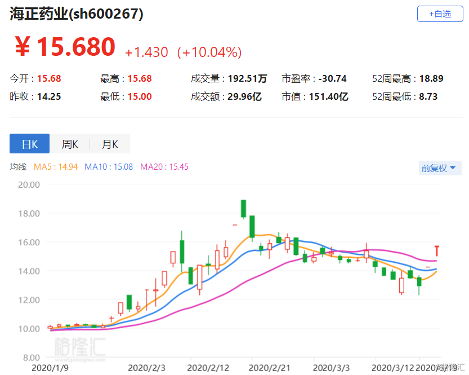Click the ¥15.680 current price
The width and height of the screenshot is (469, 375).
point(64,47)
